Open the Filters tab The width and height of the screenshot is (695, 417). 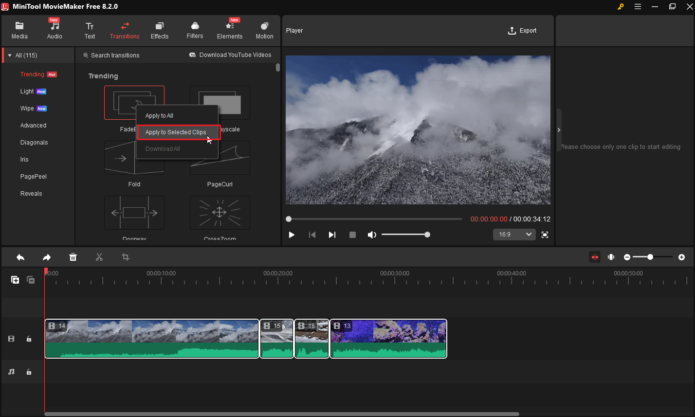click(x=195, y=31)
